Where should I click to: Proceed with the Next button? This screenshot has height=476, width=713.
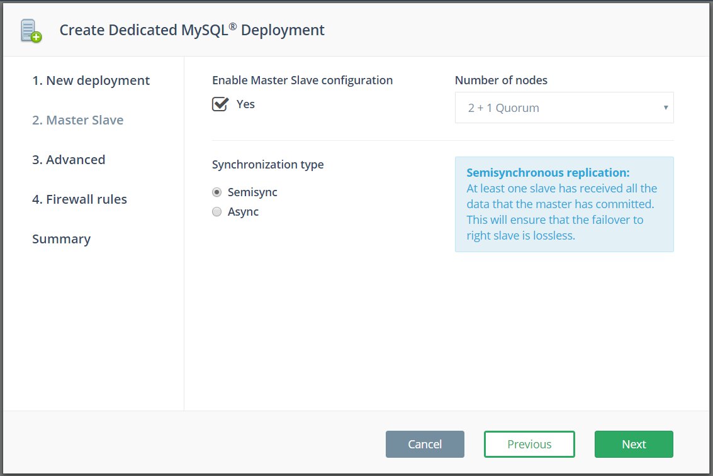pos(634,444)
